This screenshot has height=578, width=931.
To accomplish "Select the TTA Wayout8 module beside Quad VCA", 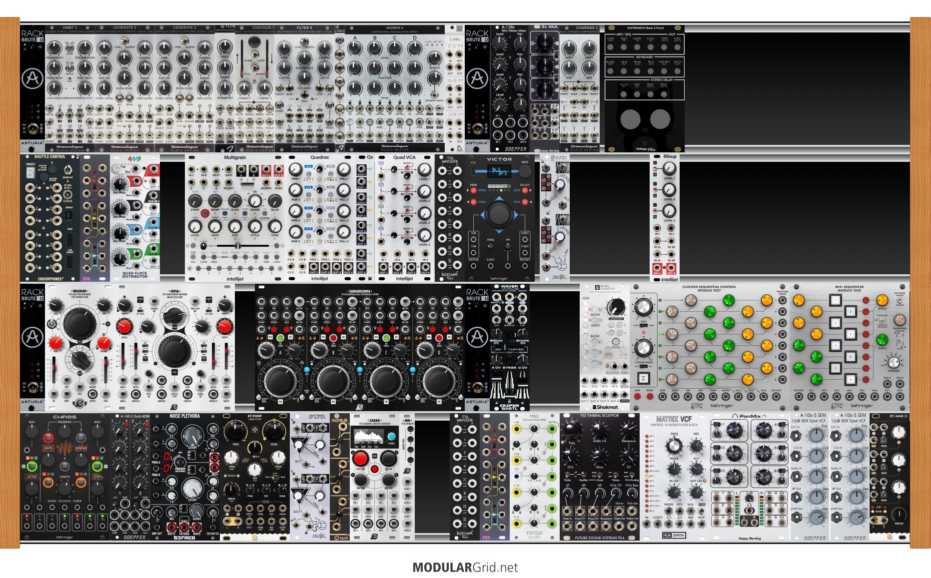I will point(450,218).
